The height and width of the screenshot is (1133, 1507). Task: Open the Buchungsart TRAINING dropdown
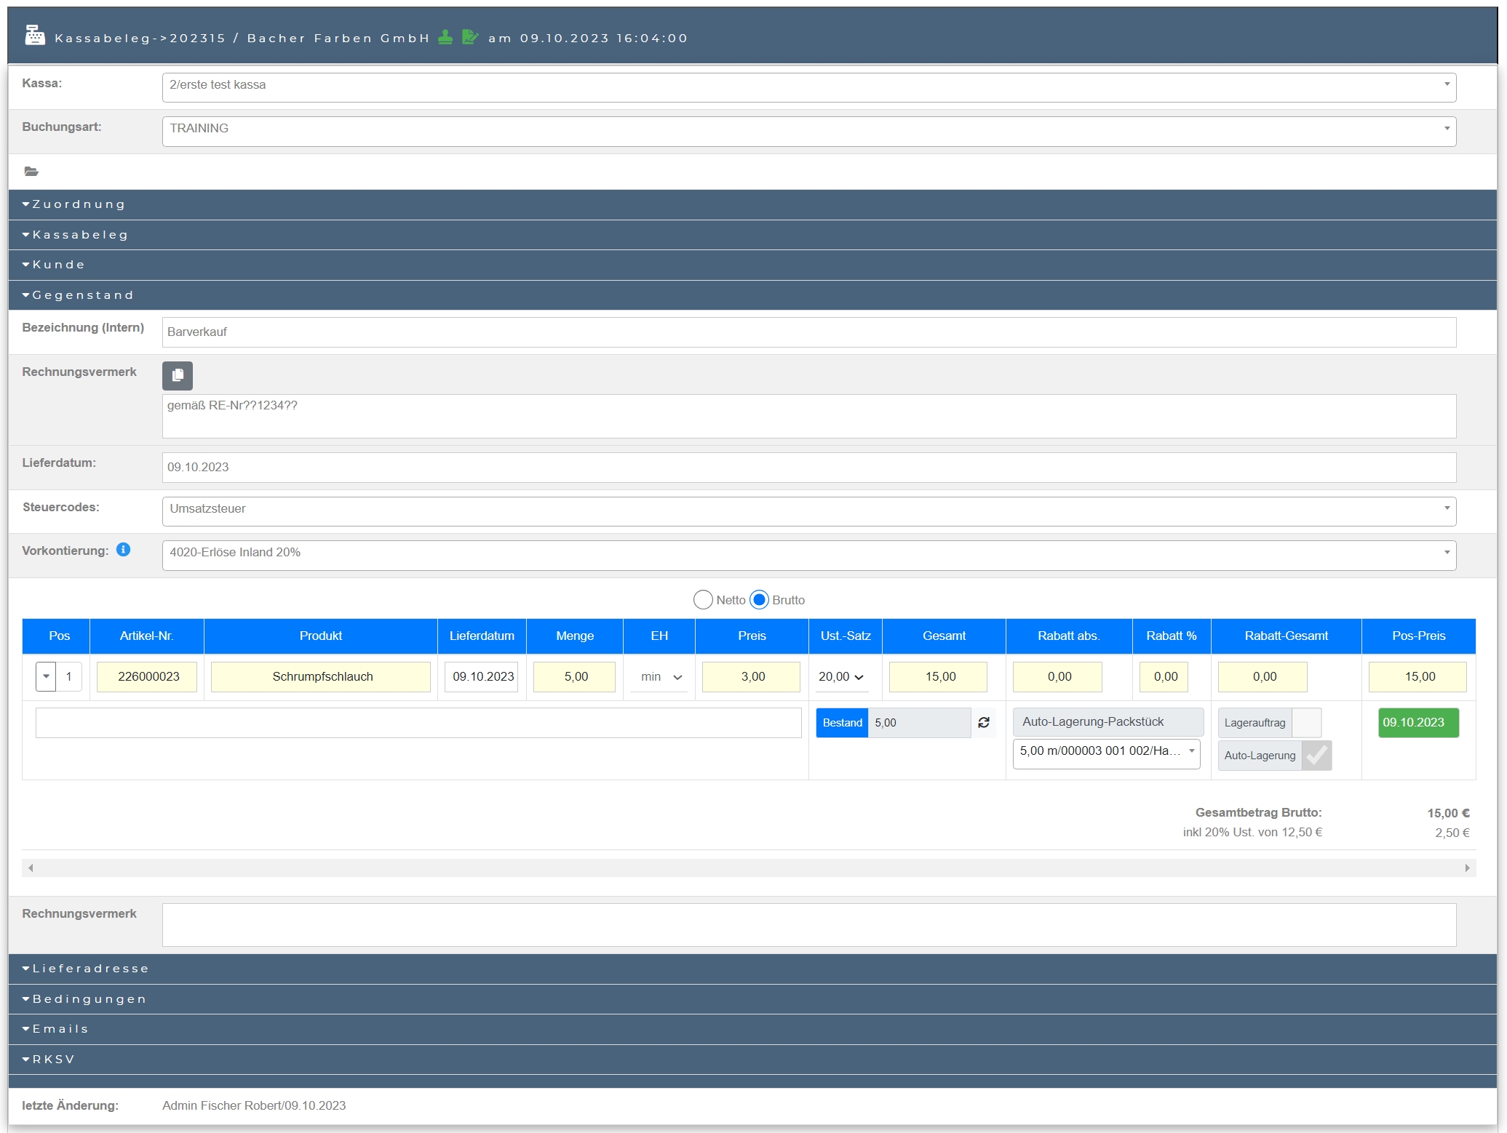pos(808,131)
